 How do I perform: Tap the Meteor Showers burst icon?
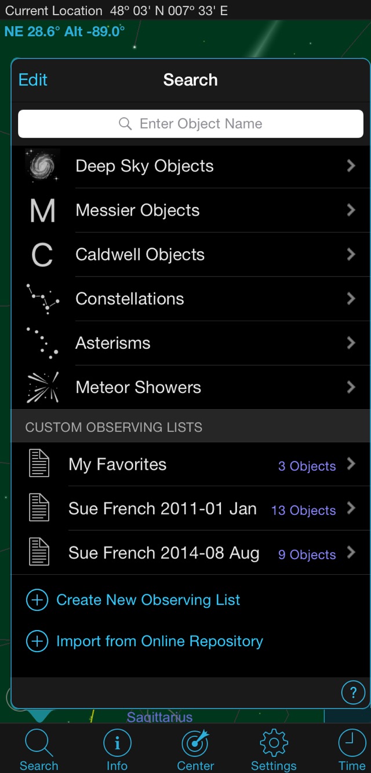(x=43, y=387)
